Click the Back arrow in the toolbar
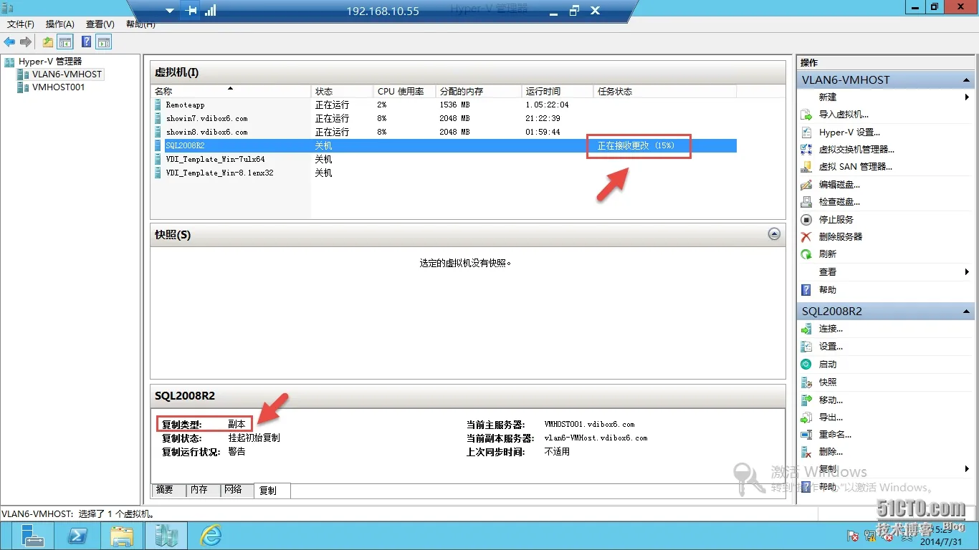Screen dimensions: 979x550 click(9, 42)
